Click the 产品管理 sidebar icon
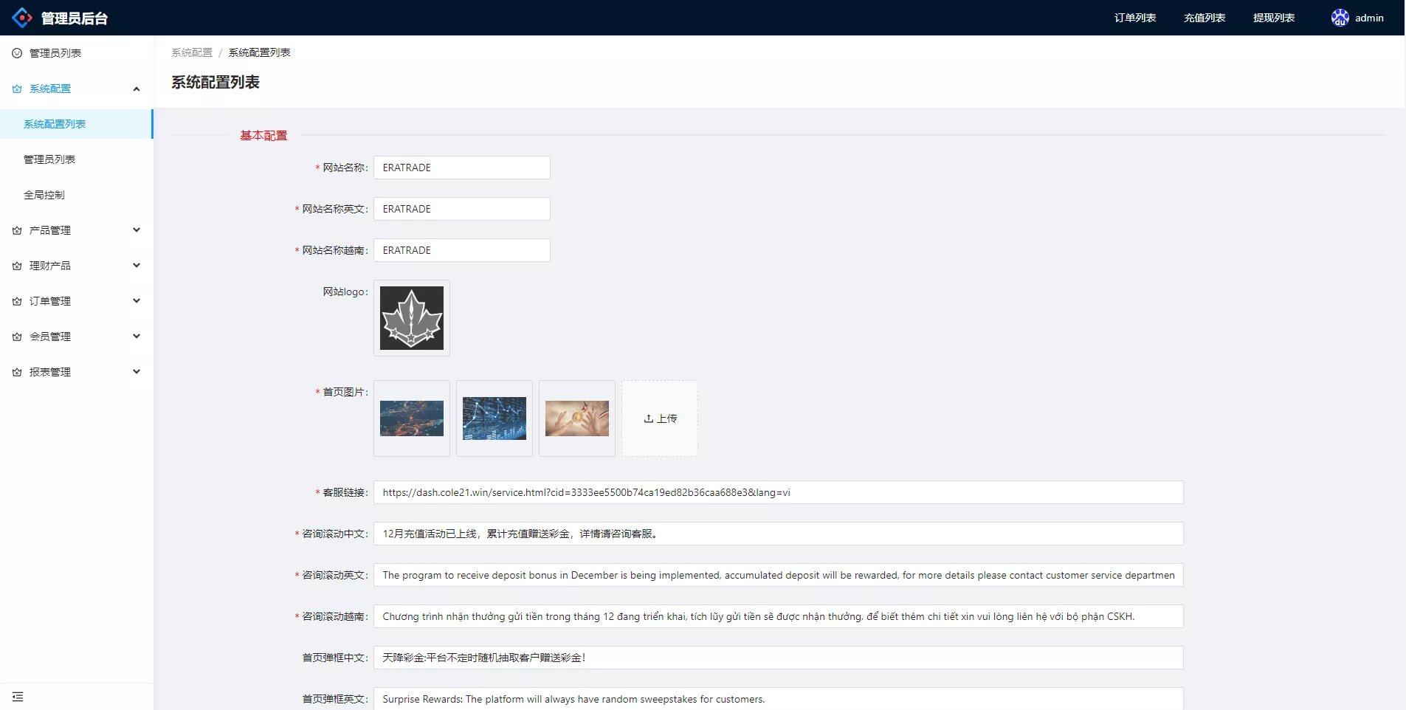Viewport: 1406px width, 710px height. point(15,230)
